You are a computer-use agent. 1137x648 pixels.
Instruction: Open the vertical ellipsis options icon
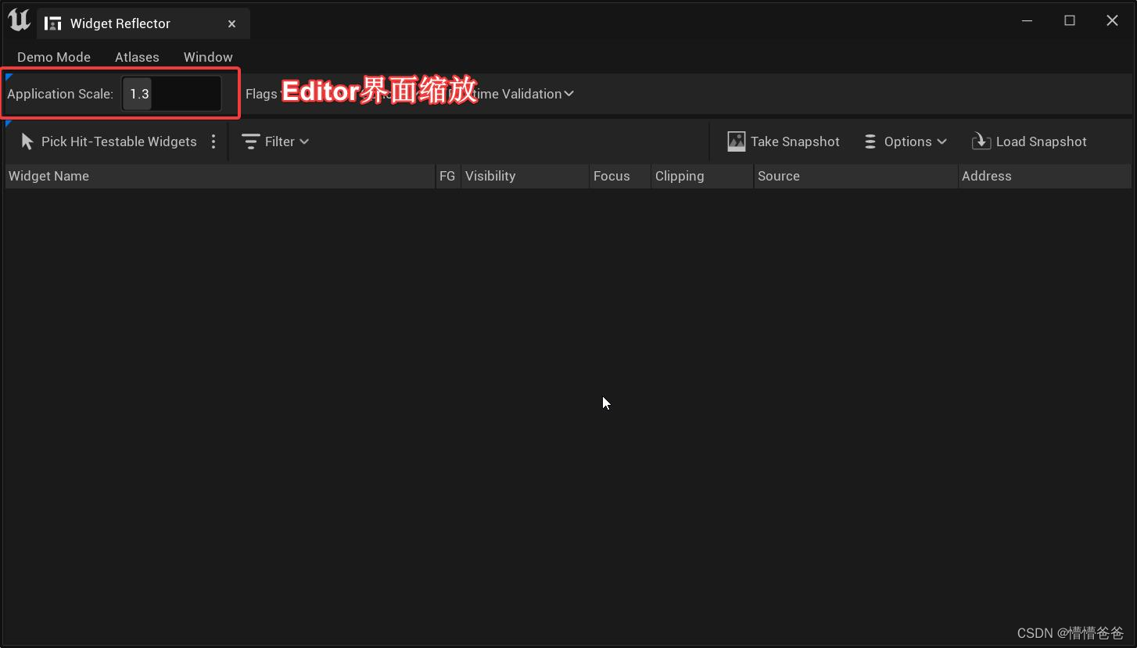click(x=213, y=141)
